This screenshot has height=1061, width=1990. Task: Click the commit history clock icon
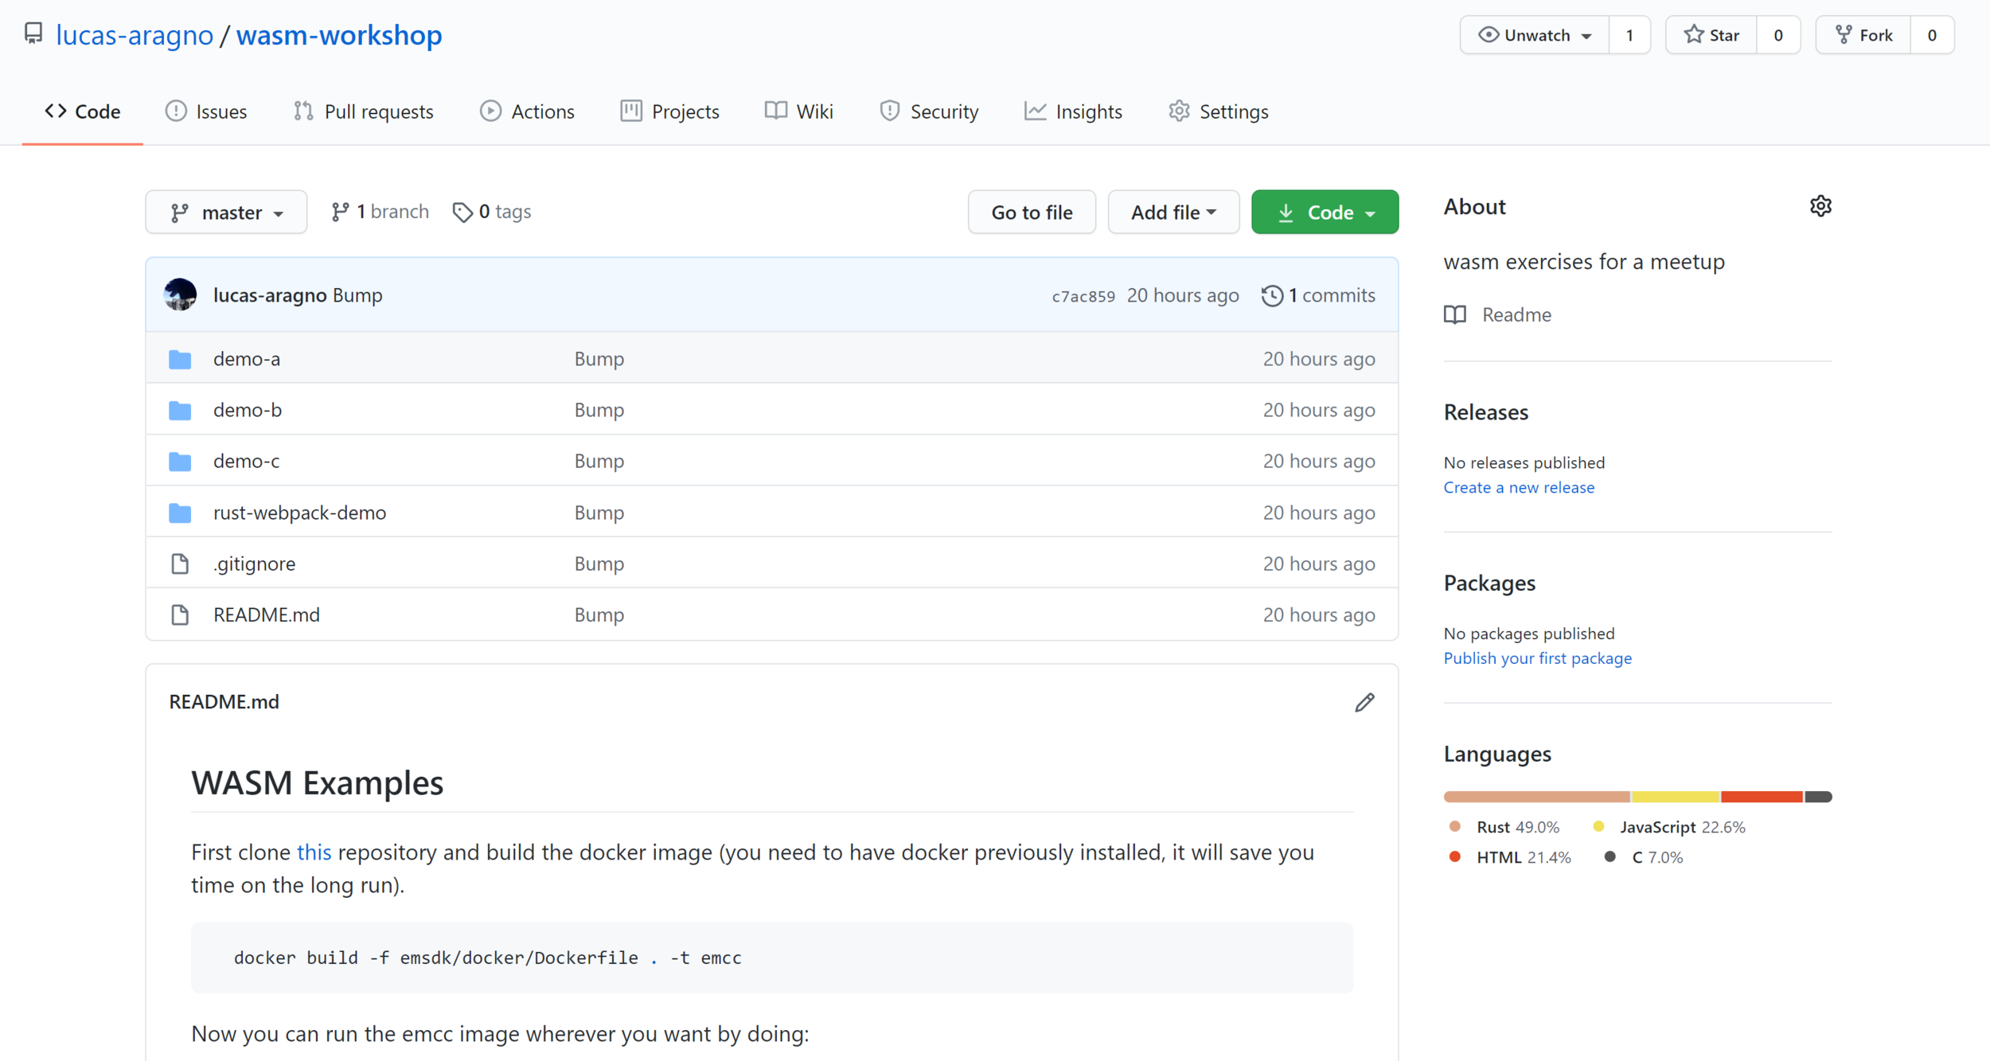tap(1272, 295)
